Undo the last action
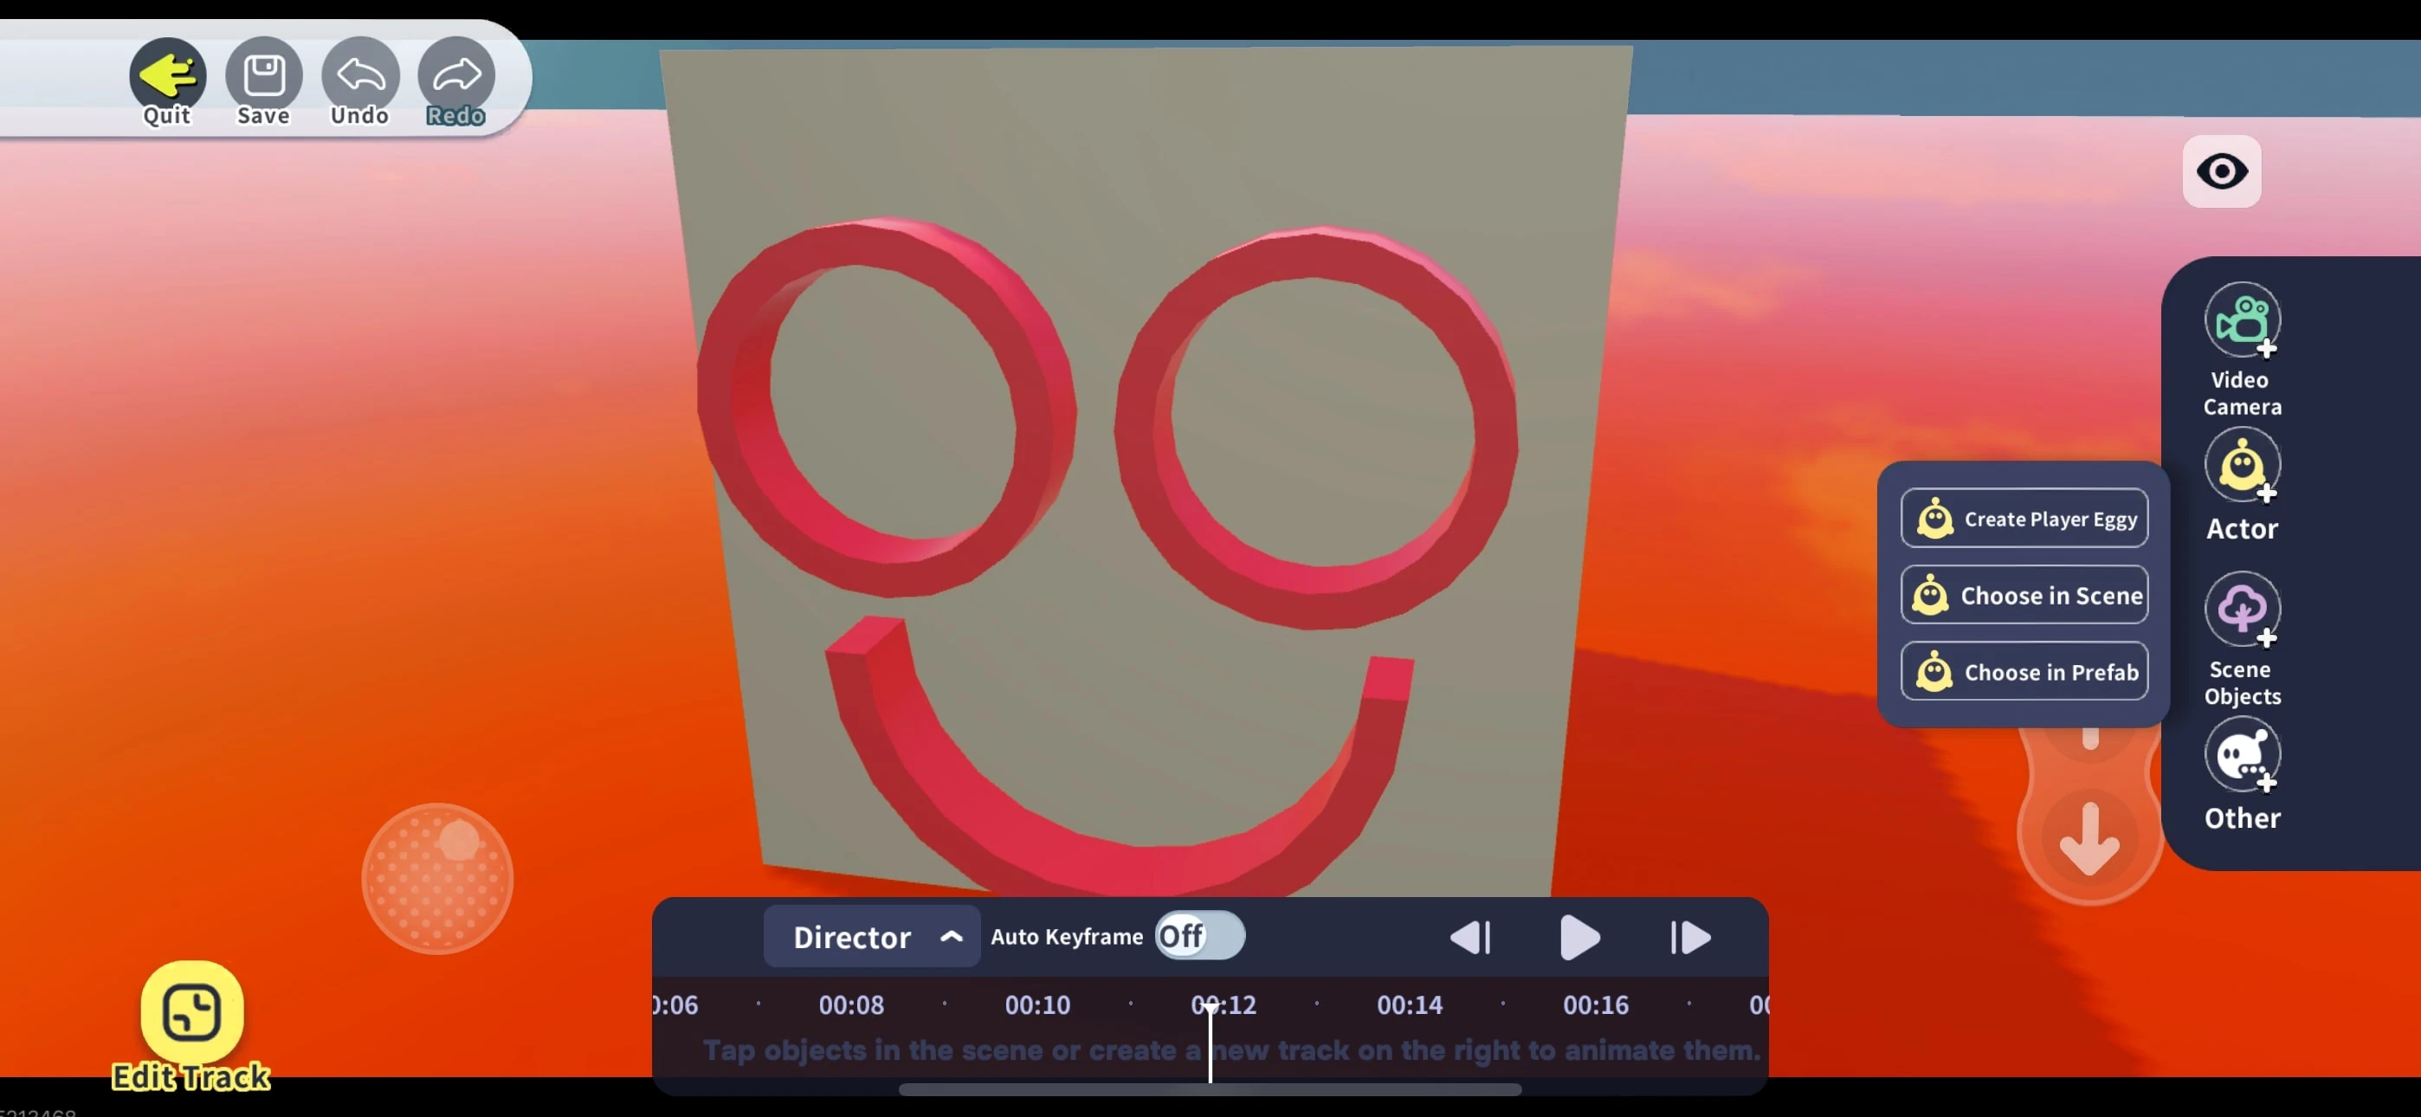The image size is (2421, 1117). 360,75
